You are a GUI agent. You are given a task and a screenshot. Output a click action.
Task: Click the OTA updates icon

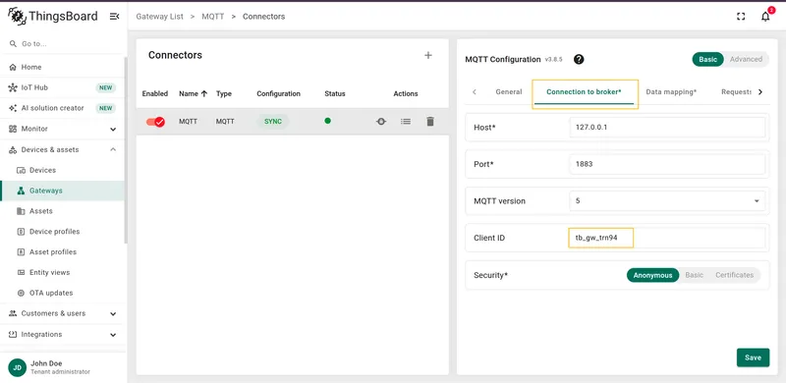click(21, 294)
